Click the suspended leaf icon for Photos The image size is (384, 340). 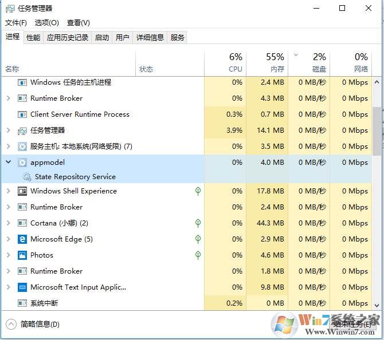(x=198, y=255)
